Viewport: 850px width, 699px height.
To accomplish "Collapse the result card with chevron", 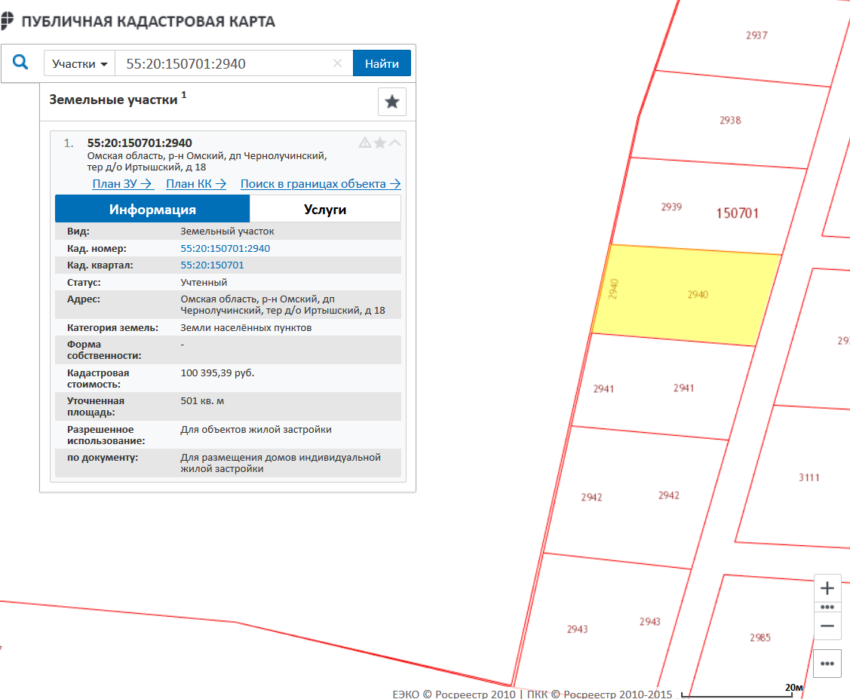I will click(x=395, y=143).
